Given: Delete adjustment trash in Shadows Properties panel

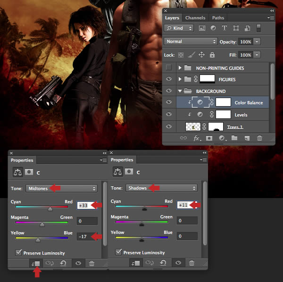Looking at the screenshot, I should pos(191,263).
